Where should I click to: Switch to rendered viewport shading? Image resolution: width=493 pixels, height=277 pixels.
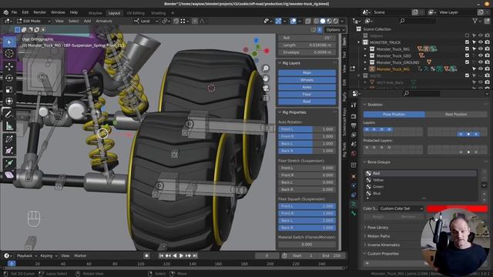[x=336, y=21]
